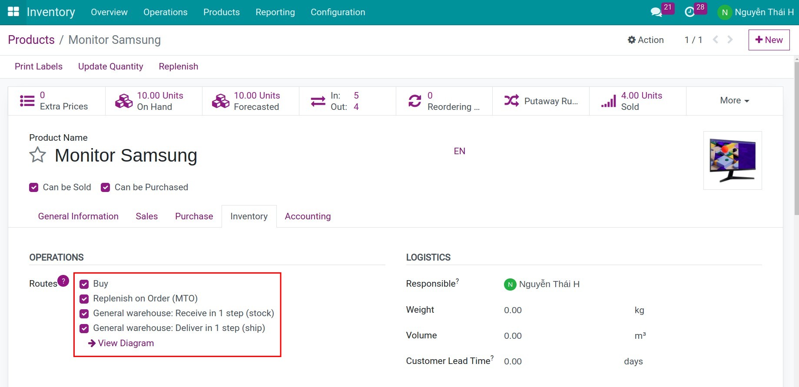Click the In/Out transfer arrows icon
The image size is (799, 387).
(x=318, y=101)
